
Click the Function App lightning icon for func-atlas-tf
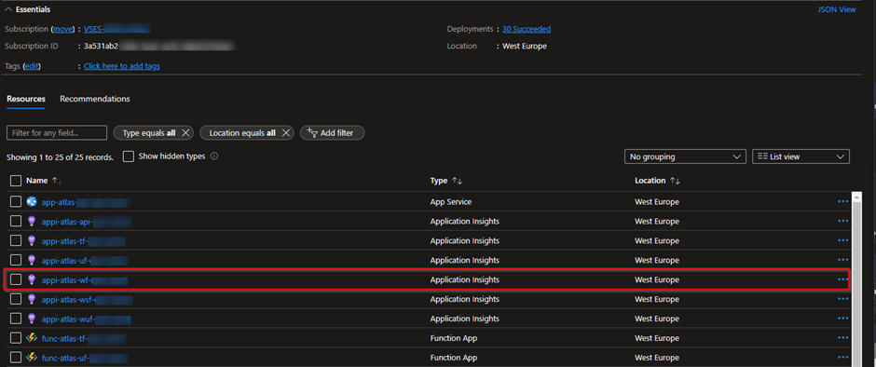click(x=32, y=338)
